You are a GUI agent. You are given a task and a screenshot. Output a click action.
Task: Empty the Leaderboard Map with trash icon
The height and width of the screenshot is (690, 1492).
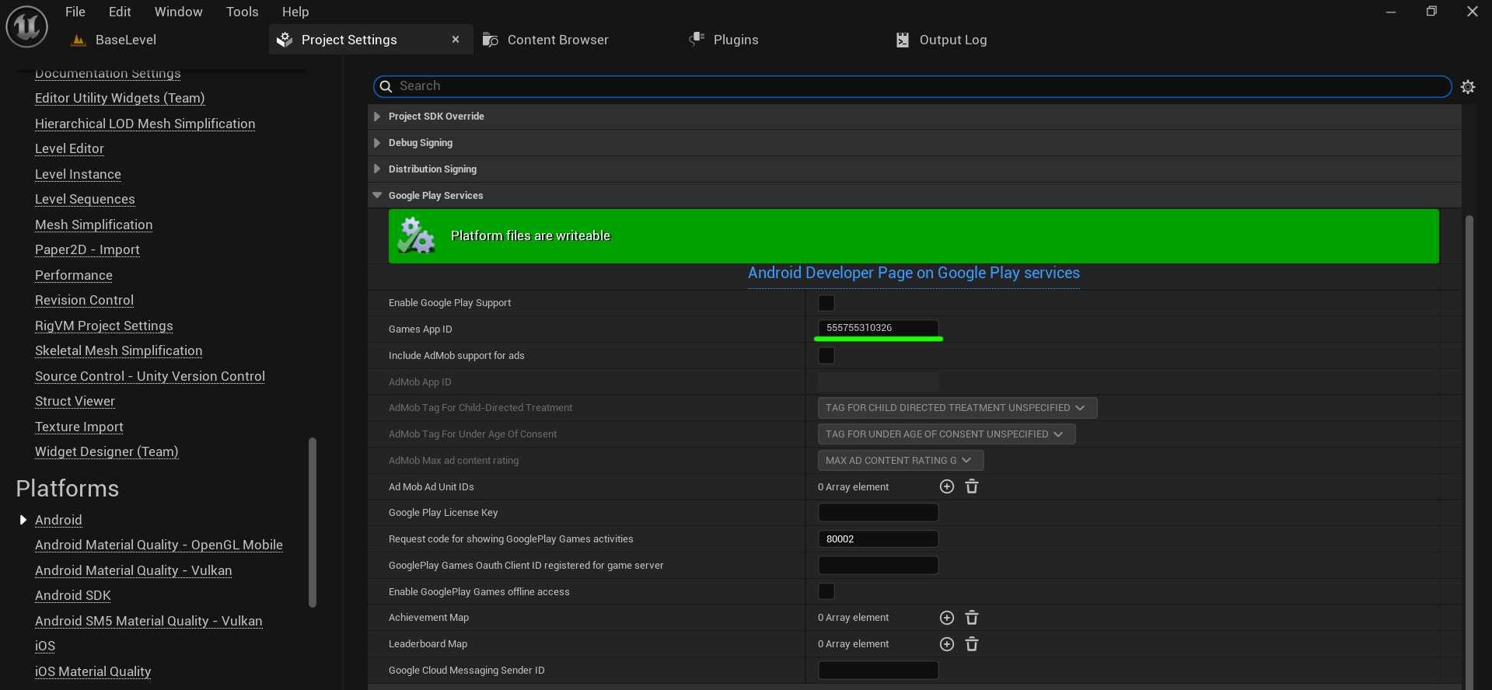[x=972, y=644]
